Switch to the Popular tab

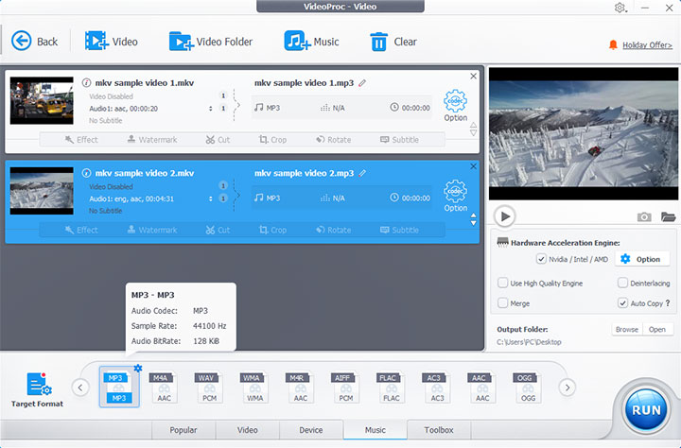(183, 430)
